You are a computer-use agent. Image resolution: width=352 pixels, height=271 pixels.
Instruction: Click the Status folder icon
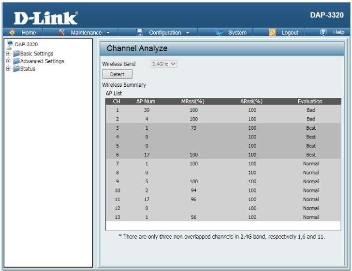pos(16,69)
